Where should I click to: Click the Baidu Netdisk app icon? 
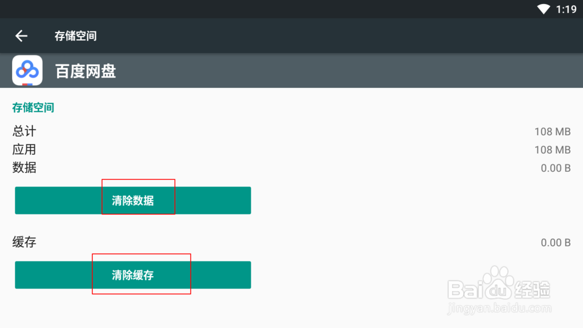pos(27,70)
